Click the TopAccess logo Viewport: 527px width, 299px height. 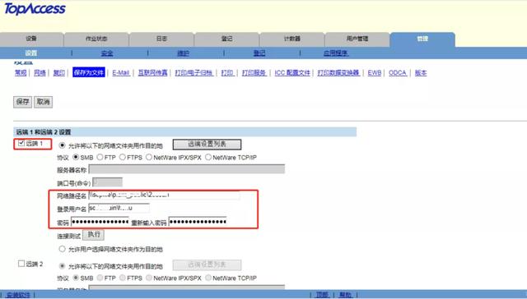35,9
